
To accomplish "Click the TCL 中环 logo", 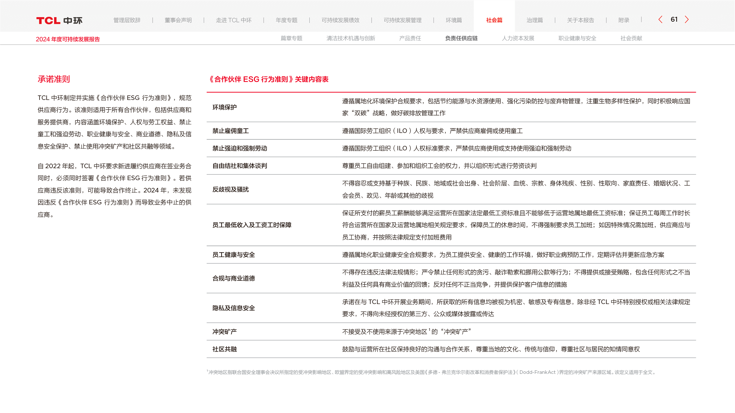I will click(59, 20).
